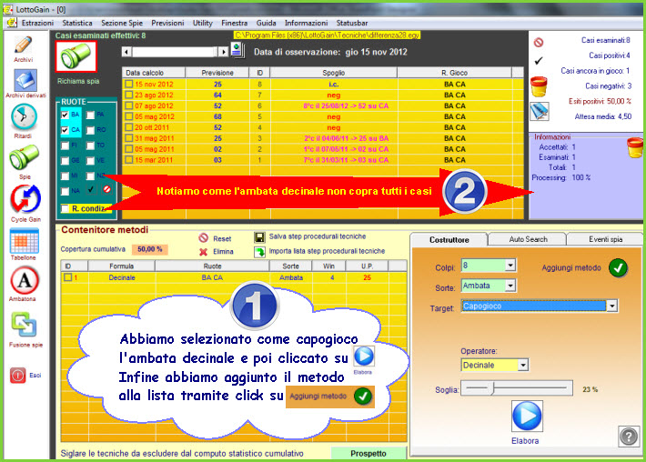
Task: Click the Elimina red X icon
Action: [x=203, y=252]
